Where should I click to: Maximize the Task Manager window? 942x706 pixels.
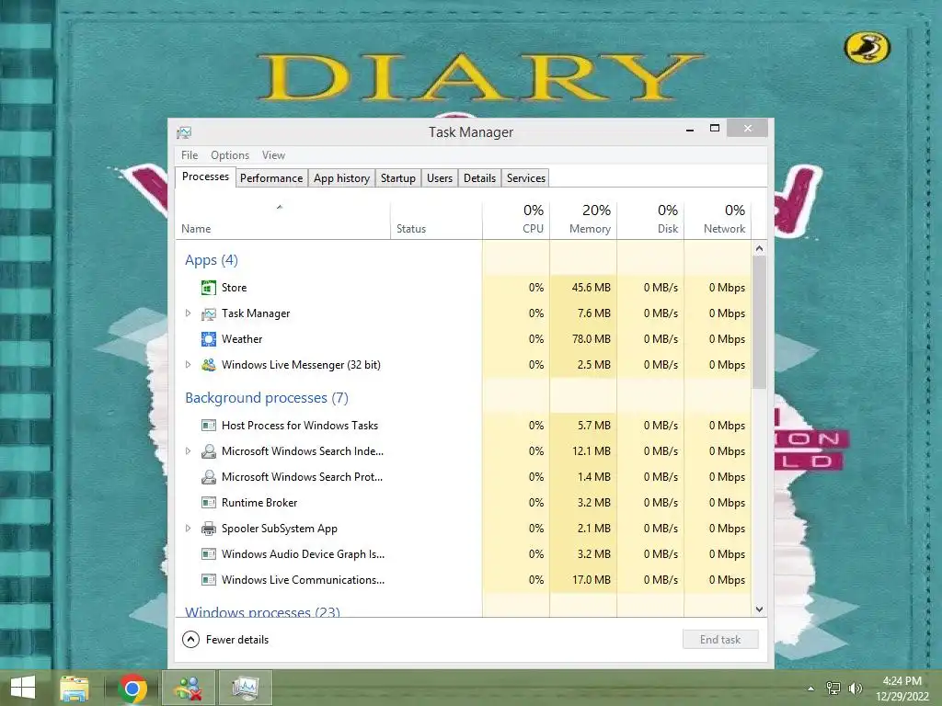pos(714,128)
